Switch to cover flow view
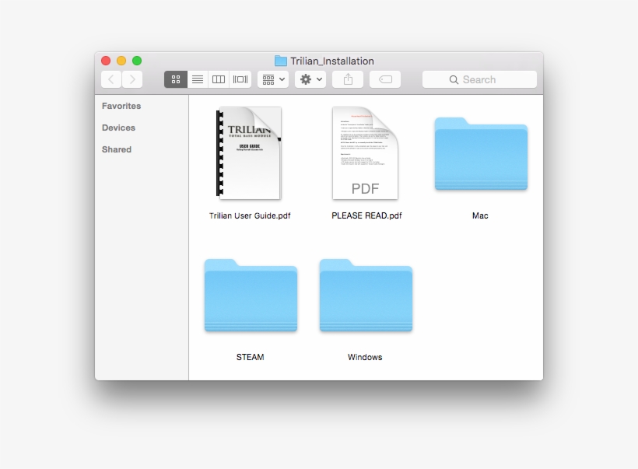The height and width of the screenshot is (469, 638). pyautogui.click(x=240, y=79)
